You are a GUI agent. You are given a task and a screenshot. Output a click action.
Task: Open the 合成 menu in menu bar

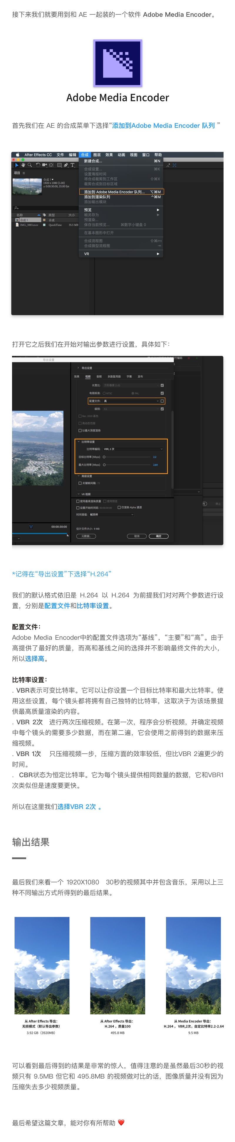(85, 155)
